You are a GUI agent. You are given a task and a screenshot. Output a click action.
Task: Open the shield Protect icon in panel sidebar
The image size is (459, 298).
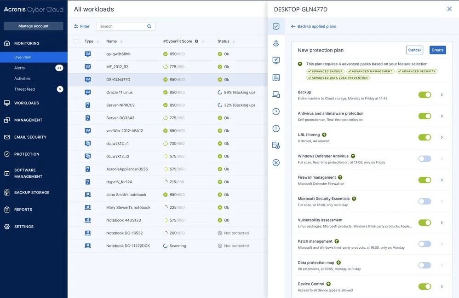pos(276,26)
